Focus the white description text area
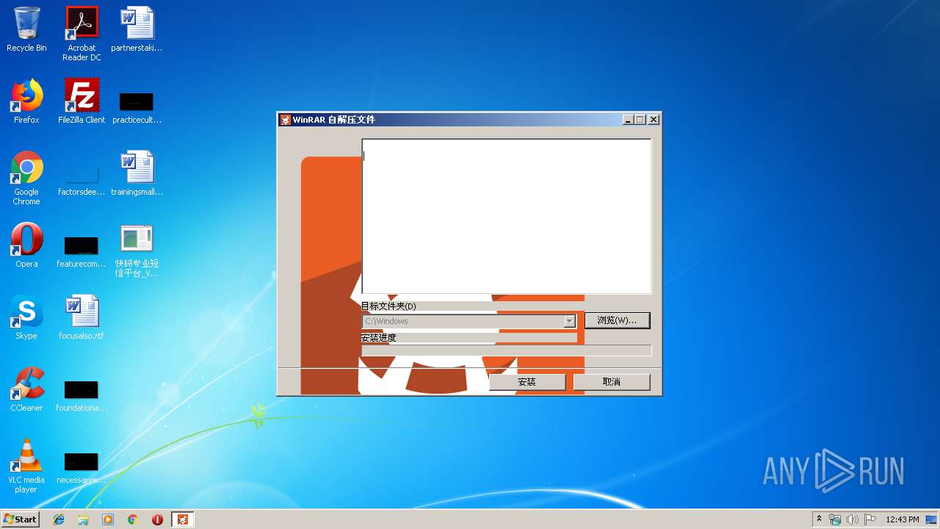This screenshot has width=940, height=529. coord(507,217)
